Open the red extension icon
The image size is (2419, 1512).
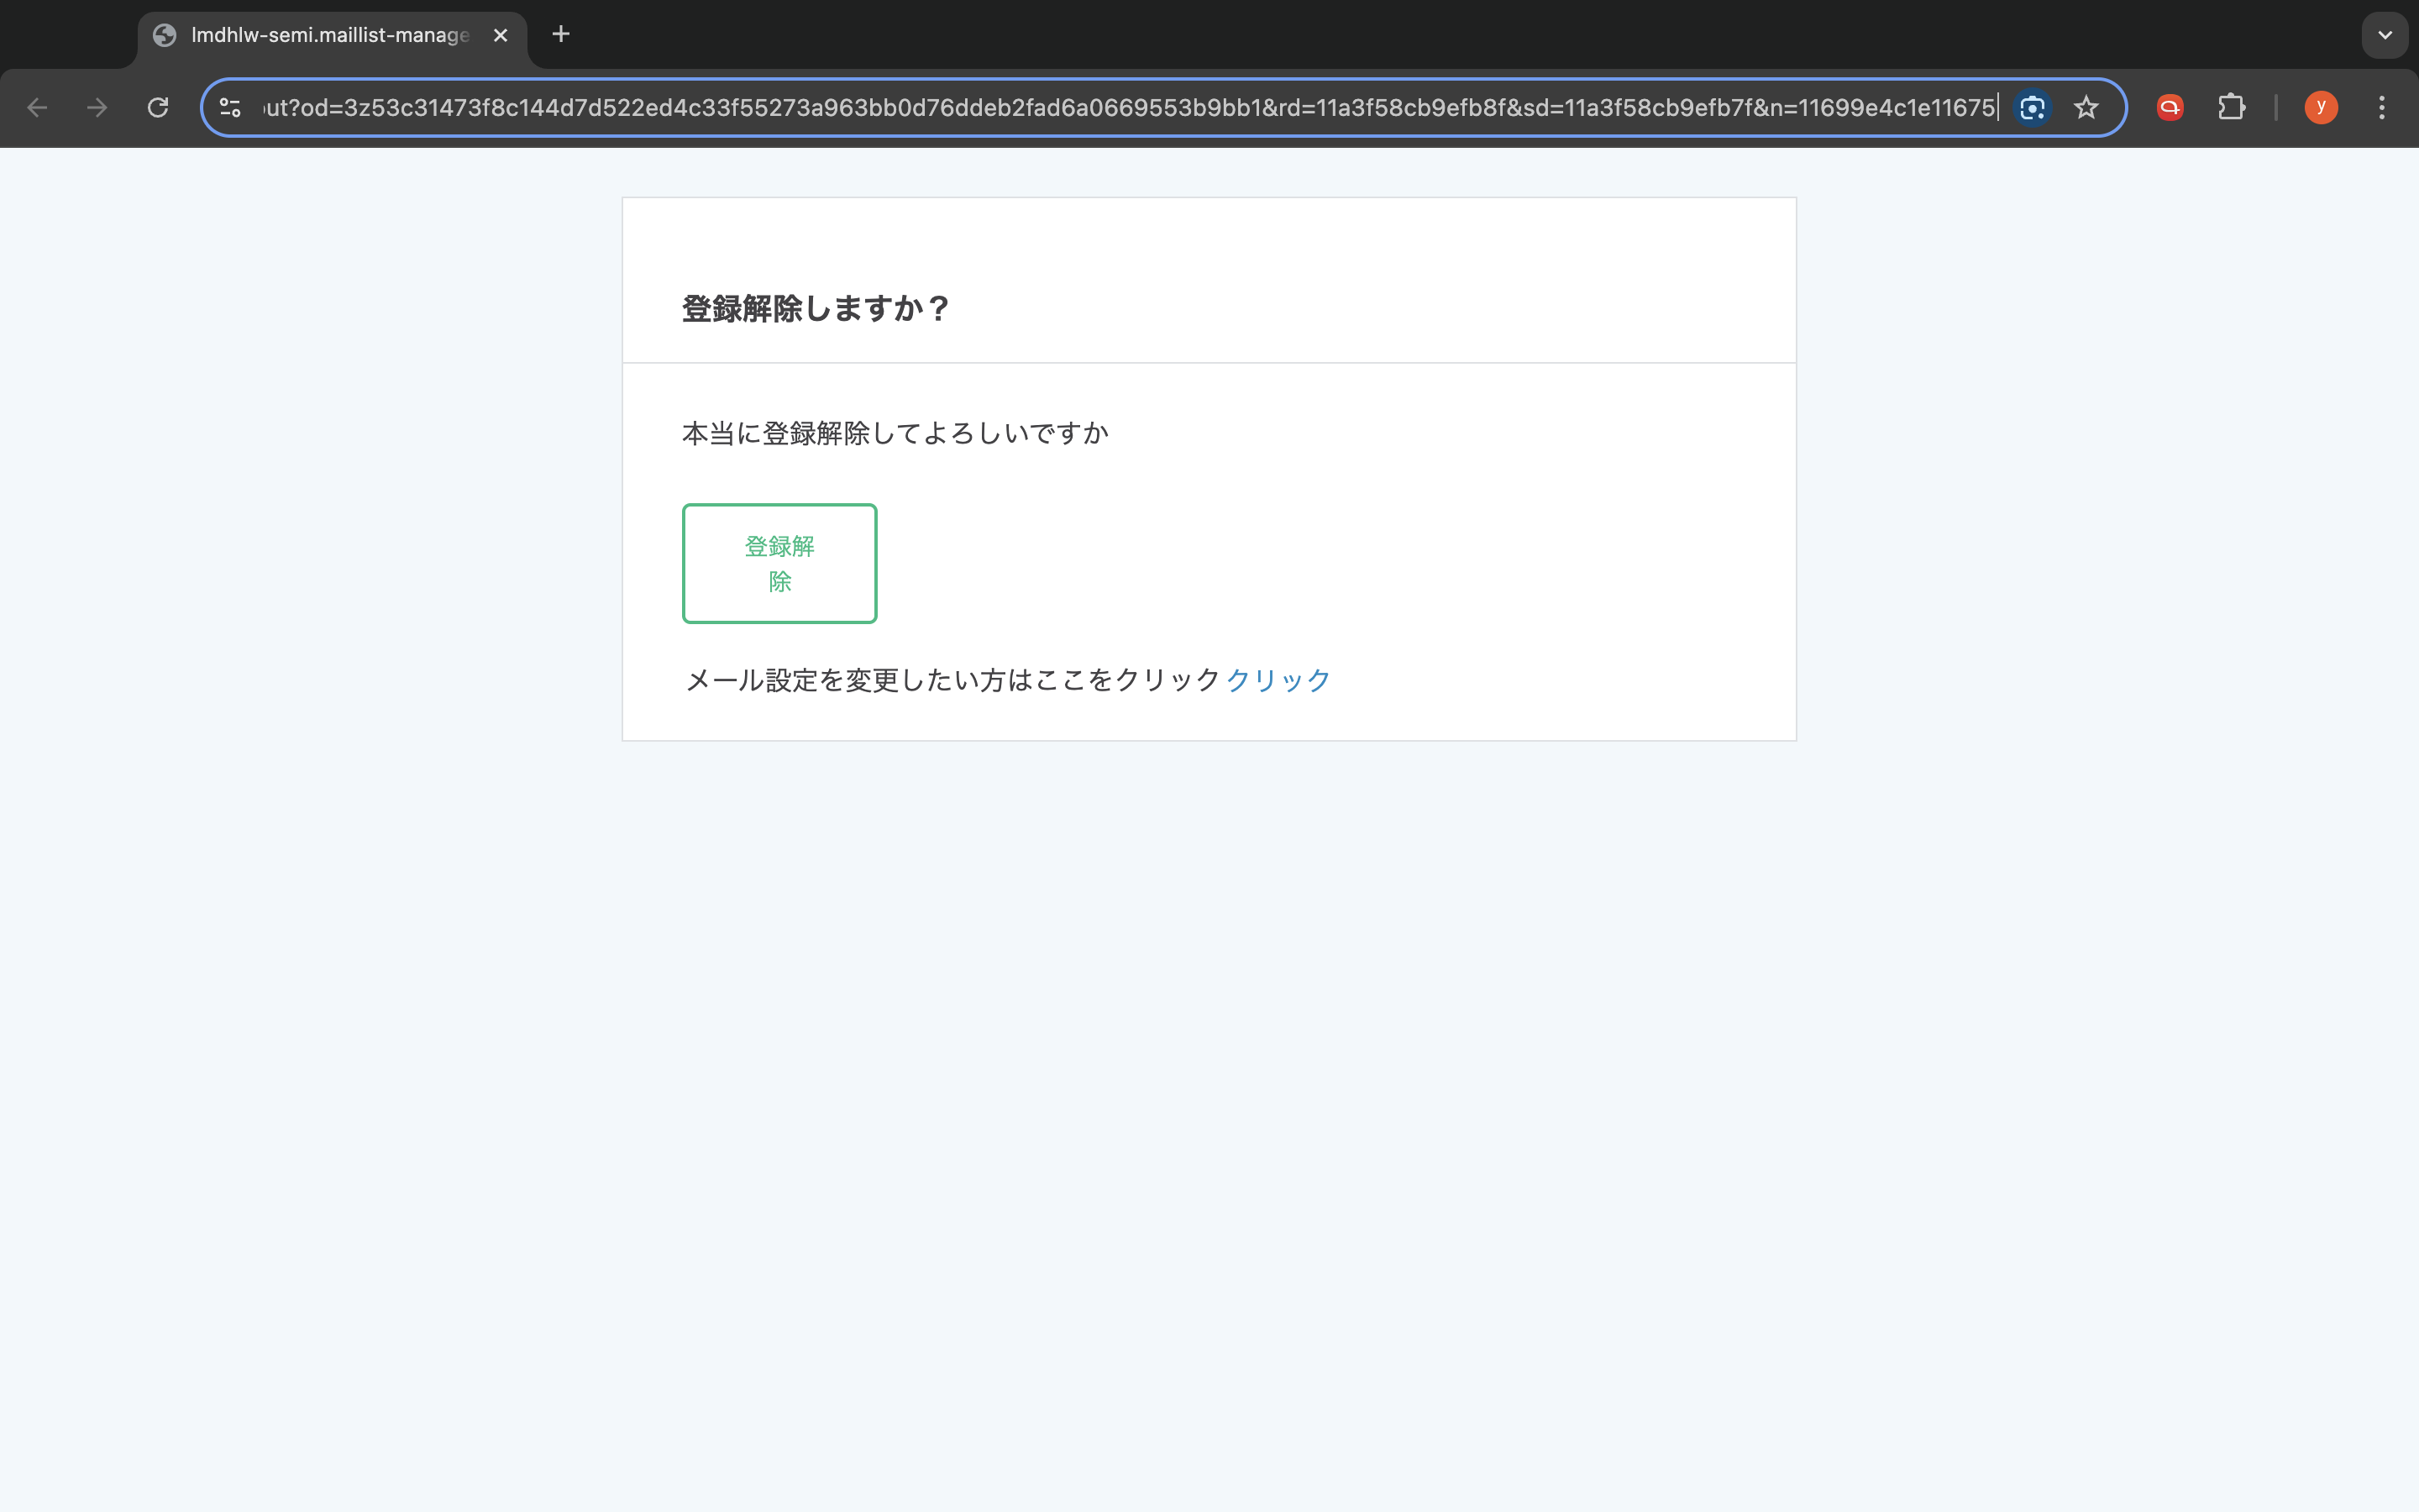pyautogui.click(x=2169, y=108)
